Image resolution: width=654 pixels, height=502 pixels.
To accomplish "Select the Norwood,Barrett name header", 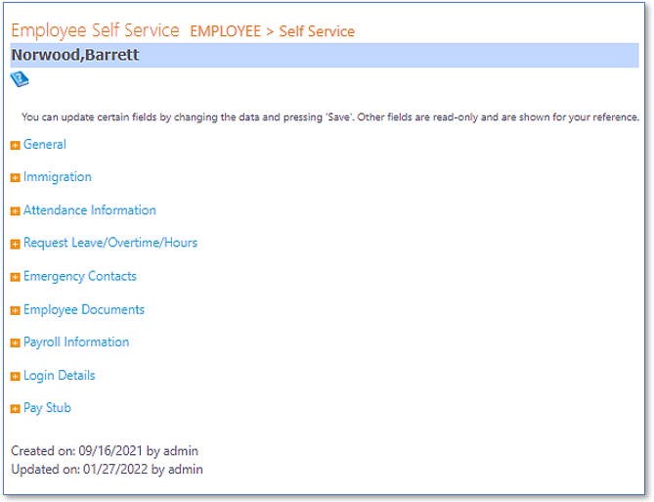I will 325,55.
